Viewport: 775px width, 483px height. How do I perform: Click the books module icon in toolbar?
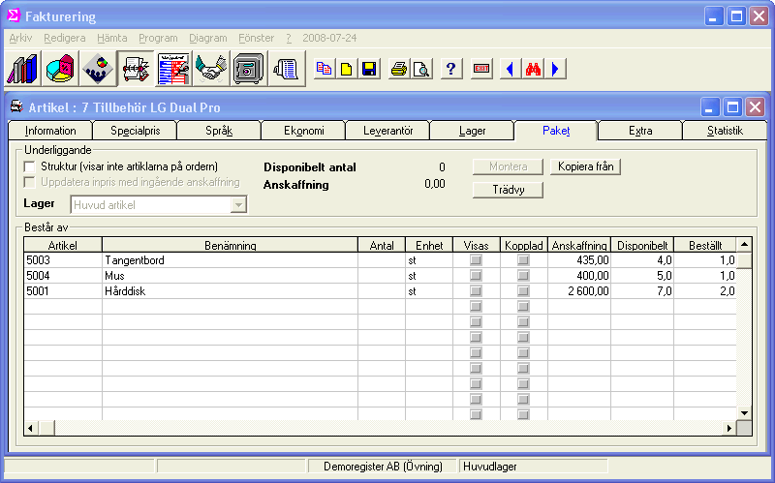23,69
